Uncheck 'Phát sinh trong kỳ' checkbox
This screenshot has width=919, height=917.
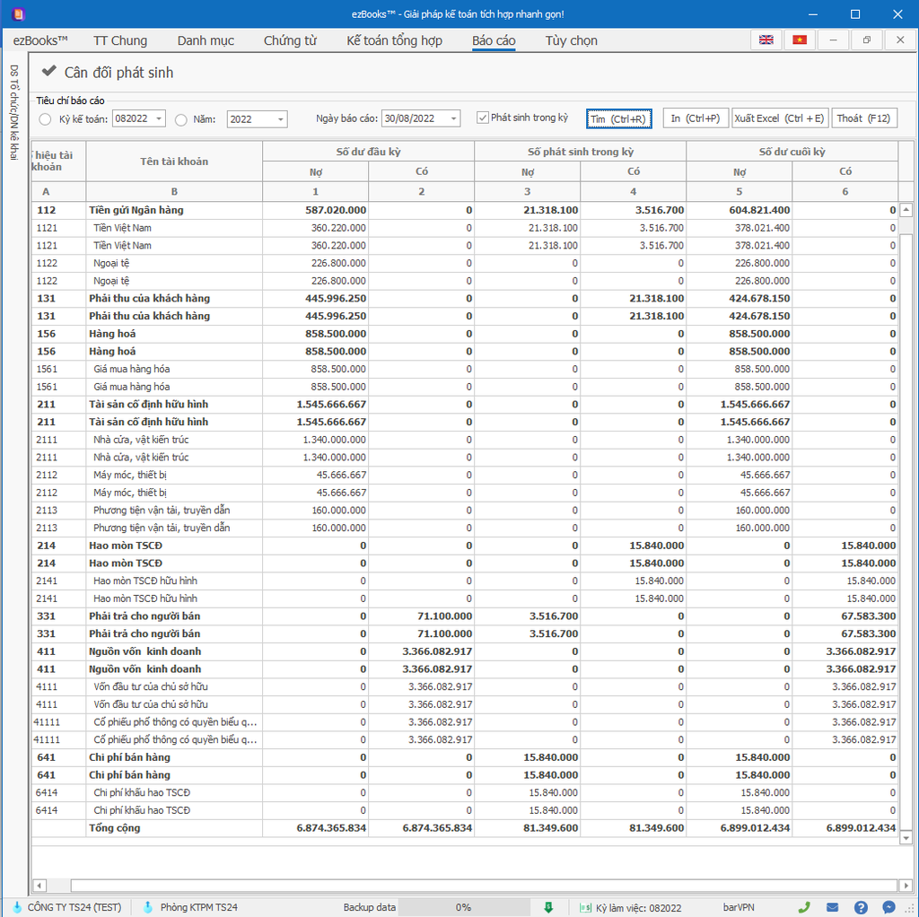pos(483,118)
